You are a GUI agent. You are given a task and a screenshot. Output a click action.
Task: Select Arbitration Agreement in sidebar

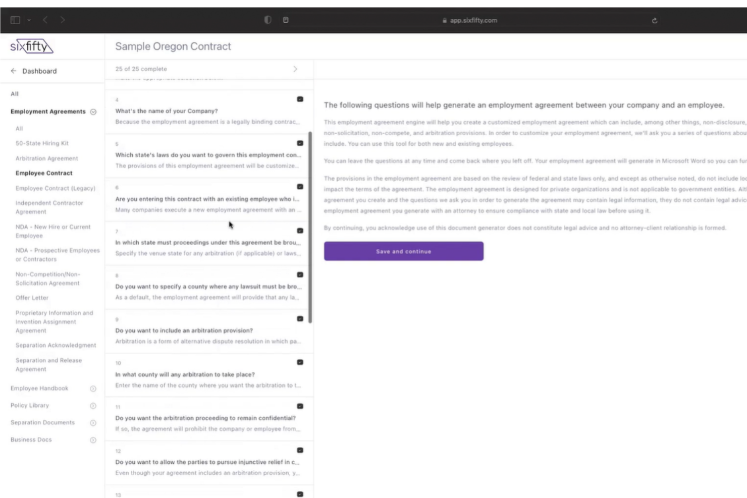click(x=46, y=158)
